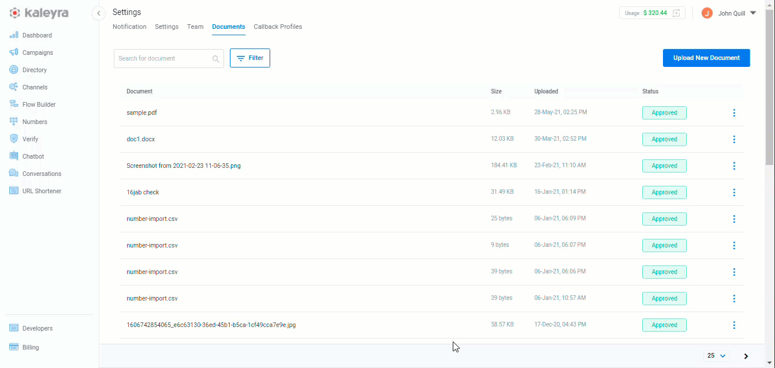Click the vertical page scrollbar thumb
Viewport: 775px width, 368px height.
tap(770, 87)
